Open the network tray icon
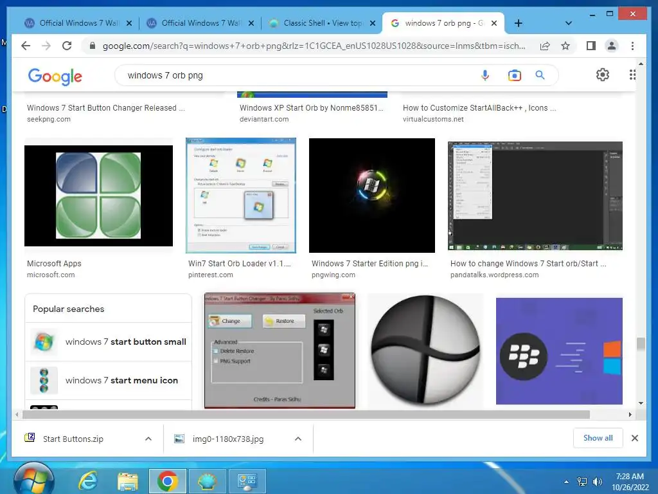 coord(582,482)
